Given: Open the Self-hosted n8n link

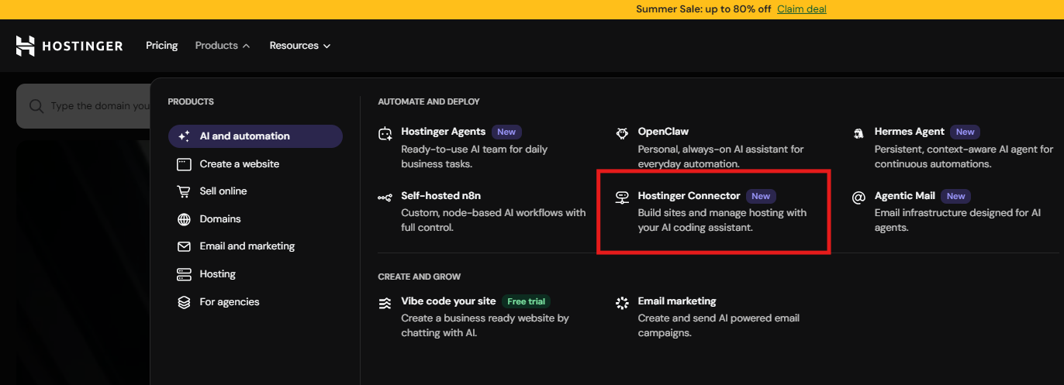Looking at the screenshot, I should 440,196.
